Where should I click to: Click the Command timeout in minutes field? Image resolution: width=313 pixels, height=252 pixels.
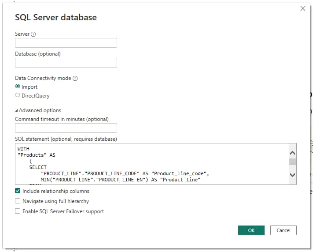click(x=66, y=128)
